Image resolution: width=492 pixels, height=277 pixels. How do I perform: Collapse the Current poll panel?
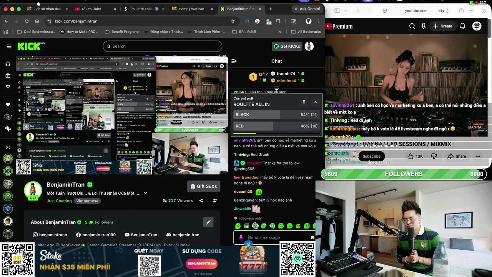click(315, 102)
